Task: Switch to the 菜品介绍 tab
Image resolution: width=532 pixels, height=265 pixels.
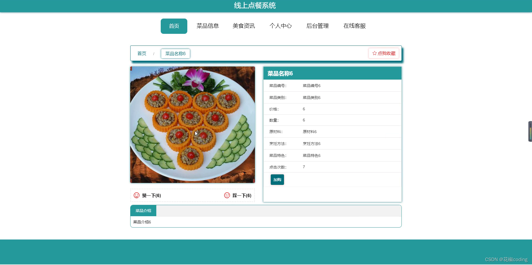Action: [x=143, y=211]
